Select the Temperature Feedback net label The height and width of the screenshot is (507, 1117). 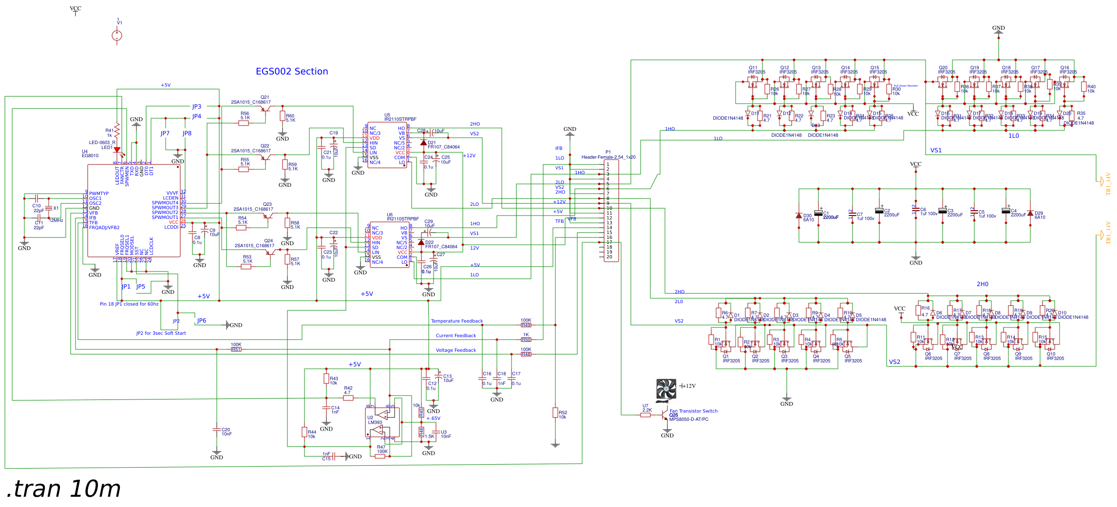(x=456, y=321)
